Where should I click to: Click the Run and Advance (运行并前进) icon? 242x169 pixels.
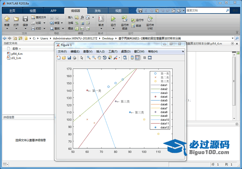pos(125,19)
